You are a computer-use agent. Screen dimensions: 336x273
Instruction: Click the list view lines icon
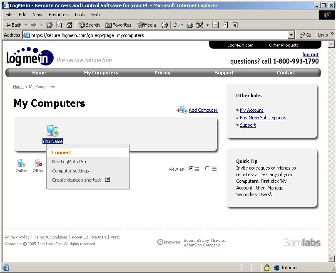214,169
